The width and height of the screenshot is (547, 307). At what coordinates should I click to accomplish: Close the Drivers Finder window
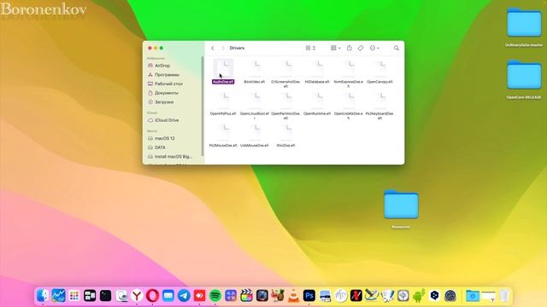point(150,48)
